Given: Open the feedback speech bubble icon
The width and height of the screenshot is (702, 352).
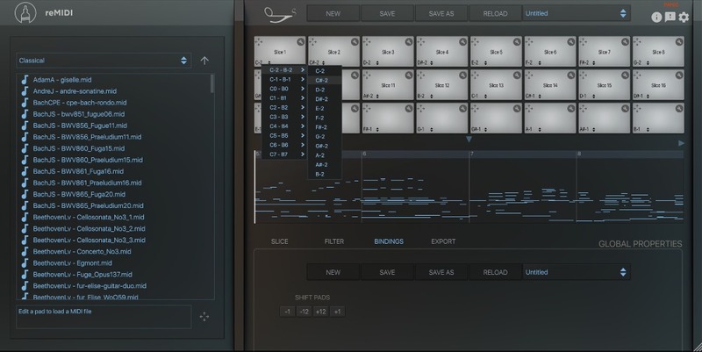Looking at the screenshot, I should pos(670,17).
